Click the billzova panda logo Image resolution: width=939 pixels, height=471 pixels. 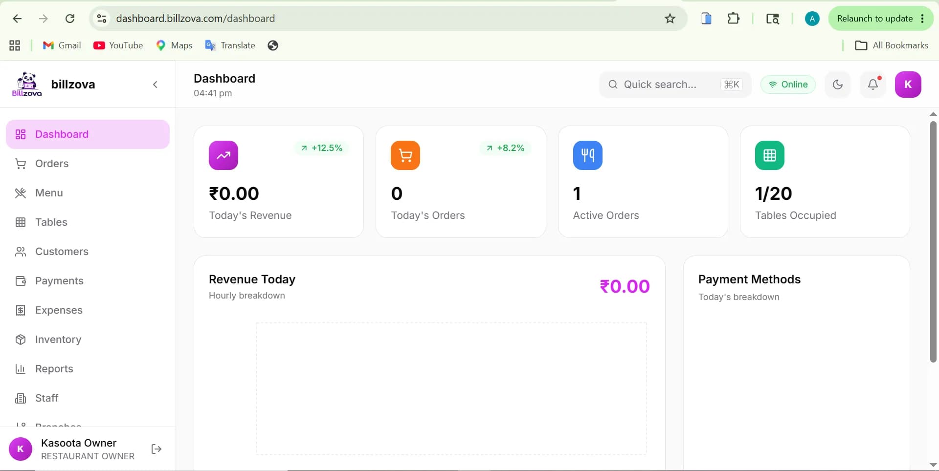[x=27, y=84]
